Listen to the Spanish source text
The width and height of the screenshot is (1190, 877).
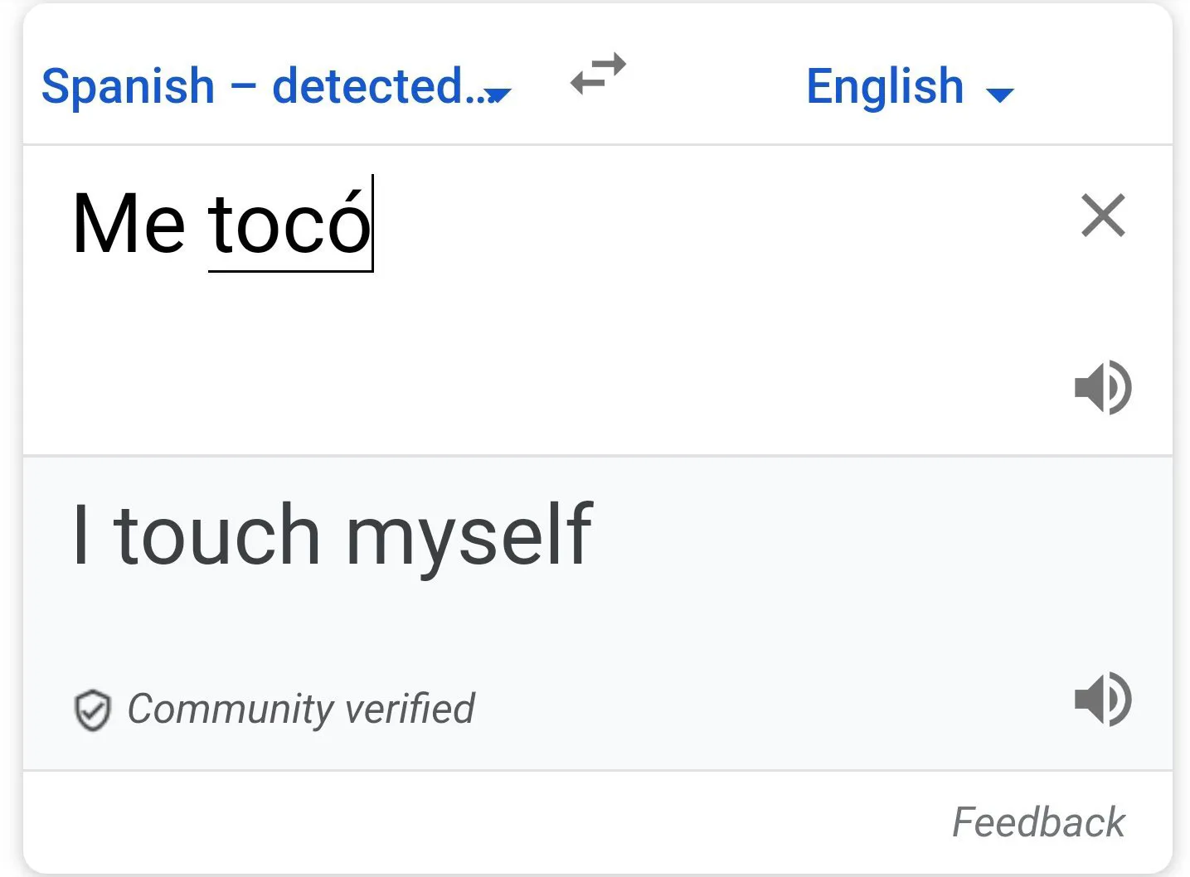1103,387
